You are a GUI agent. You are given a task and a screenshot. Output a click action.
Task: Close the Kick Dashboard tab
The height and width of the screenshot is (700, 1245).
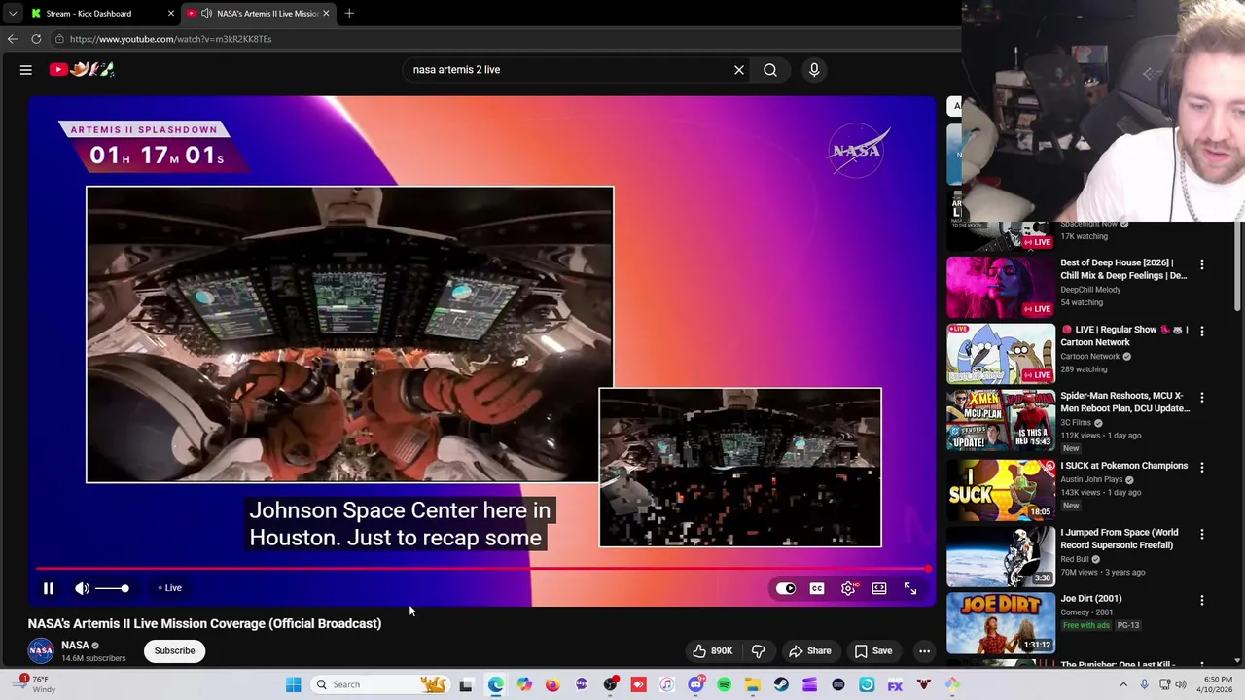tap(171, 13)
